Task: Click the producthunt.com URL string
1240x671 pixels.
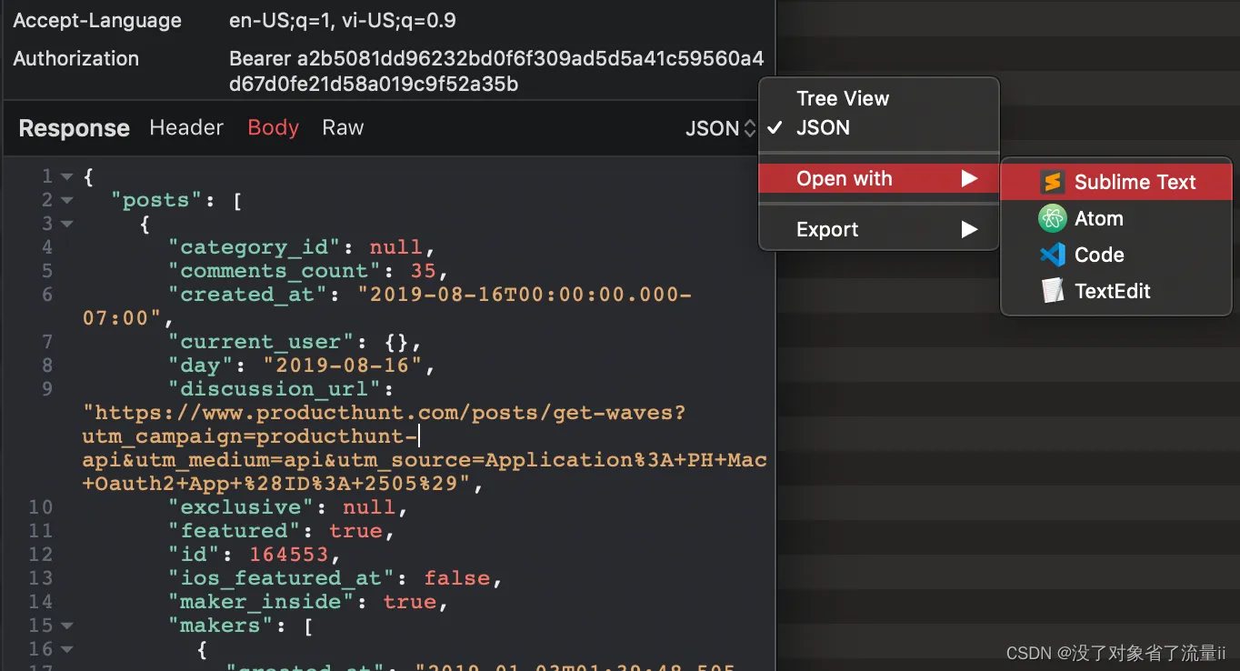Action: pos(425,448)
